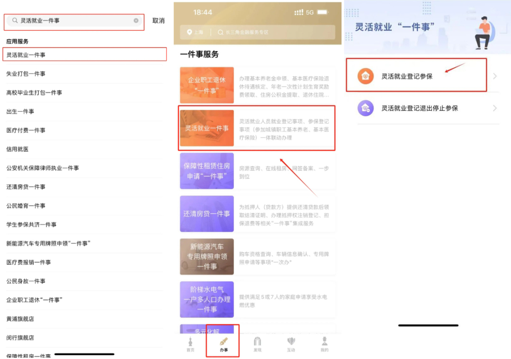Open the 互动 interaction tab icon
Viewport: 511px width, 359px height.
(291, 342)
